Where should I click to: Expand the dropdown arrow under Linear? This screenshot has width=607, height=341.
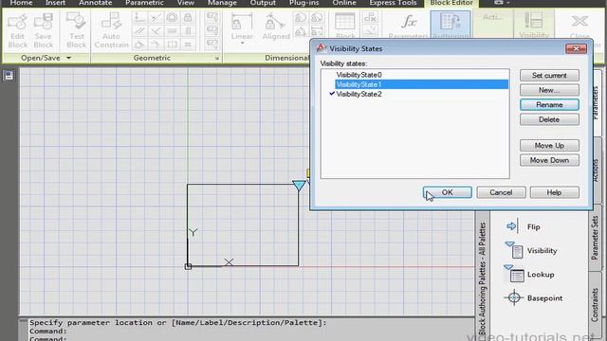pos(242,43)
